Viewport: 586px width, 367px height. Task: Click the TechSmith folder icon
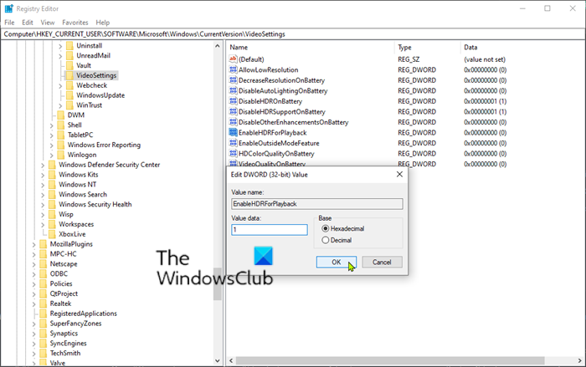pos(44,353)
